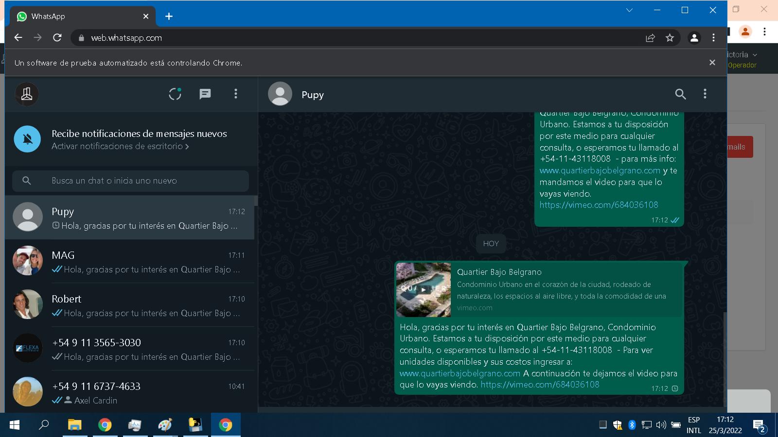The image size is (778, 437).
Task: Open a new Chrome tab
Action: [169, 17]
